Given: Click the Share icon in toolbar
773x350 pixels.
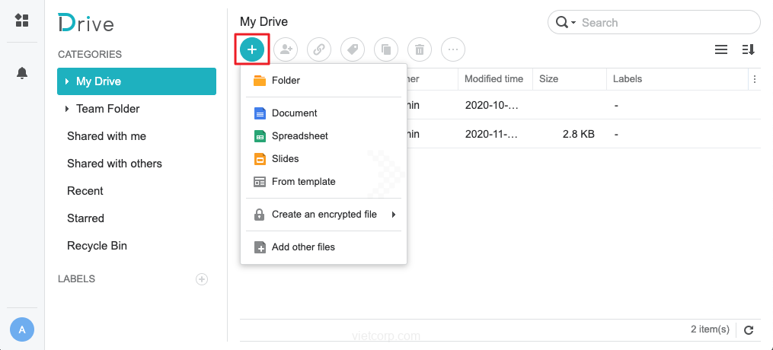Looking at the screenshot, I should [286, 50].
